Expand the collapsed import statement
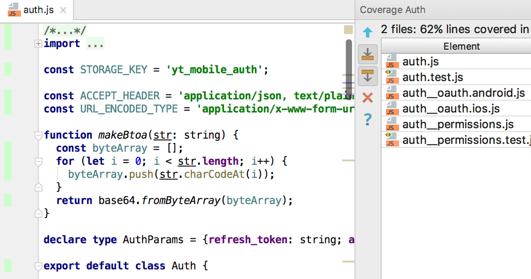The image size is (531, 279). click(x=38, y=43)
